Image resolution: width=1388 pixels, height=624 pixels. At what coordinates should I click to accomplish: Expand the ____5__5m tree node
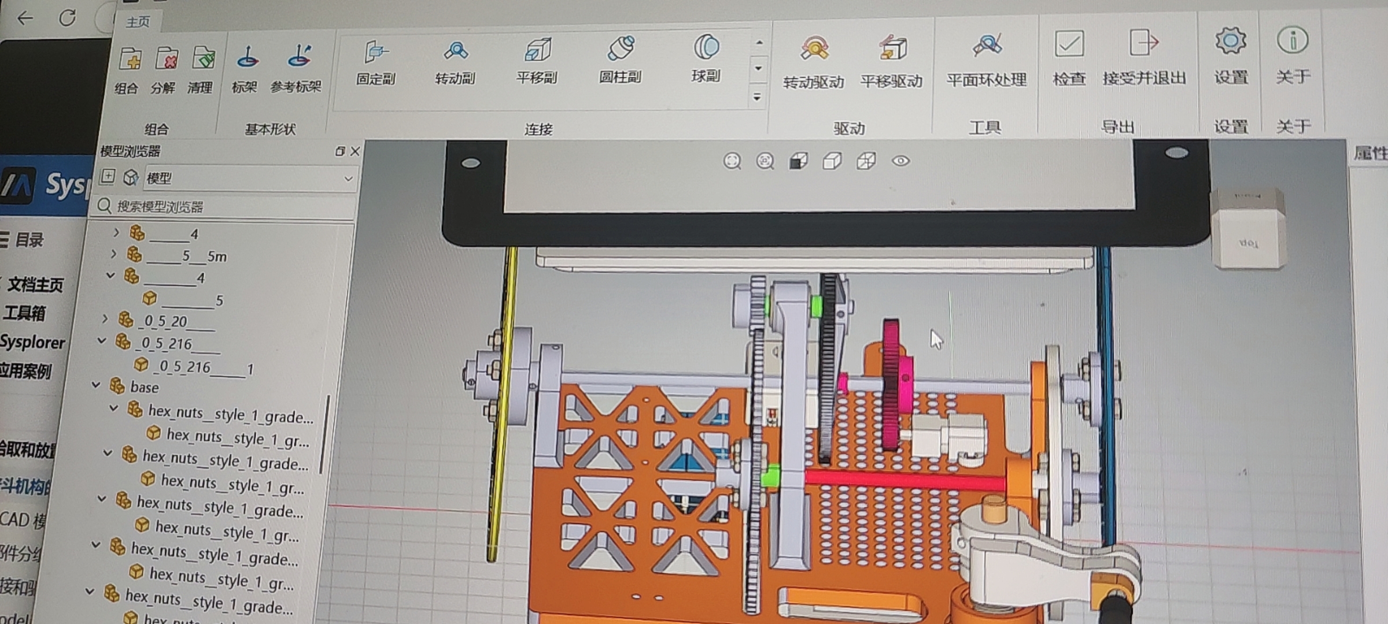click(113, 254)
